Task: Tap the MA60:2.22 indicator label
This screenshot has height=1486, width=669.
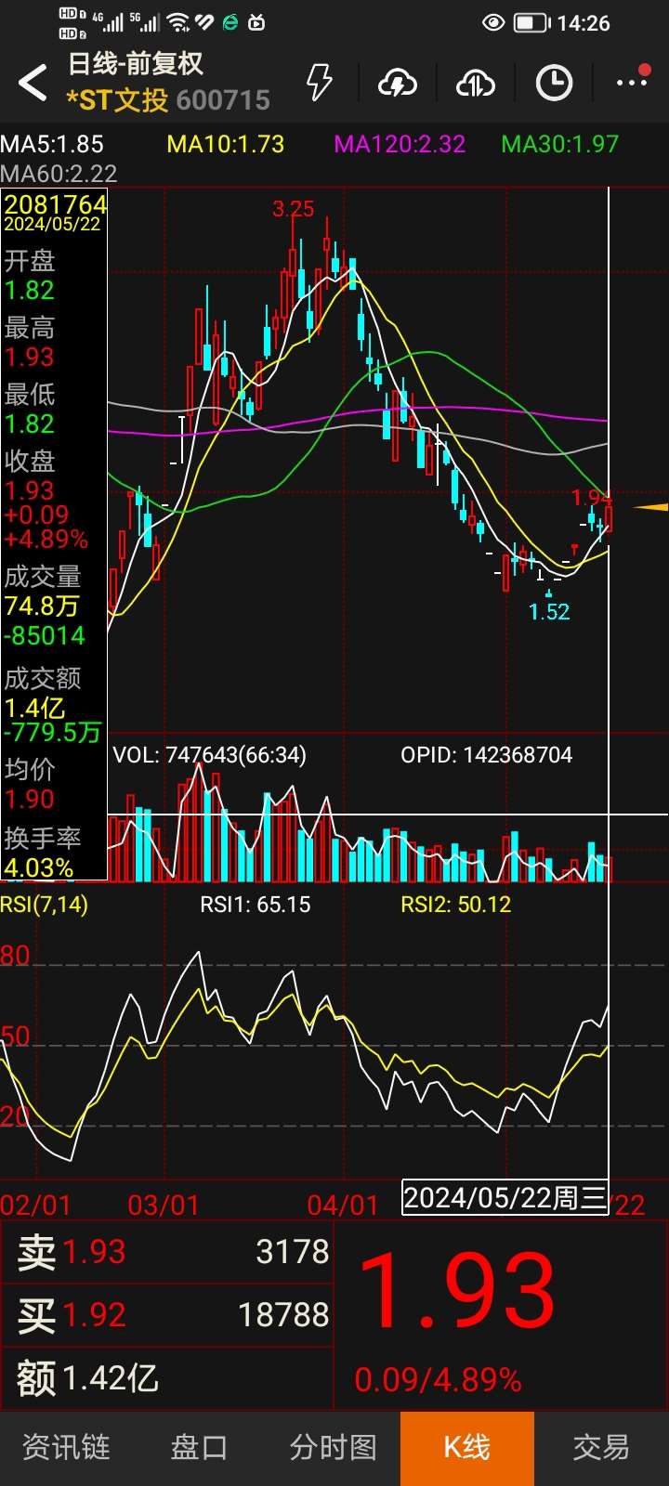Action: 59,174
